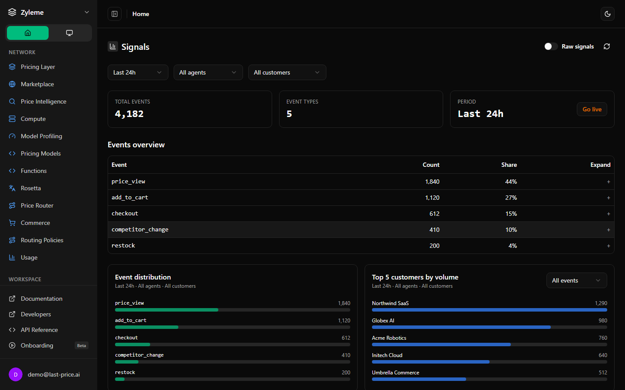Image resolution: width=625 pixels, height=390 pixels.
Task: Open the All agents dropdown
Action: 208,72
